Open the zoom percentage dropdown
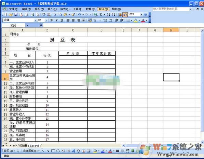 [141, 15]
